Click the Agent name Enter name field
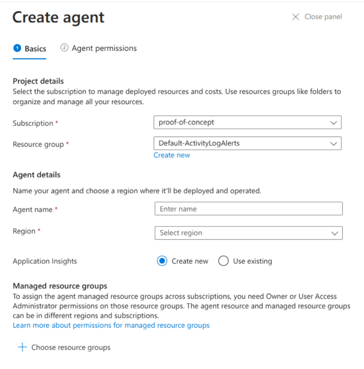The height and width of the screenshot is (369, 364). (x=249, y=209)
